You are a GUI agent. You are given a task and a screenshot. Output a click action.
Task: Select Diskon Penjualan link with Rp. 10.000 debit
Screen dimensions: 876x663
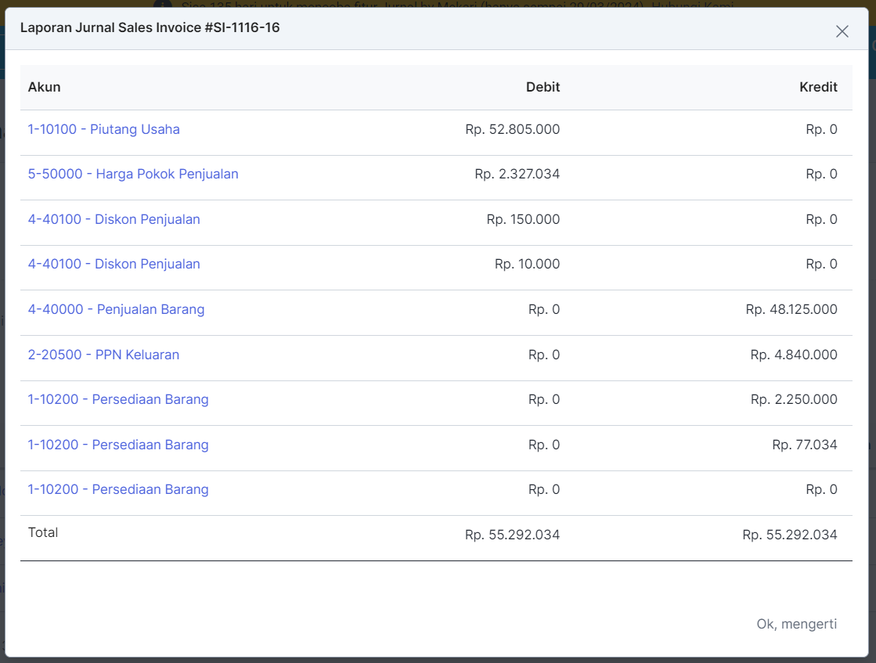point(114,264)
